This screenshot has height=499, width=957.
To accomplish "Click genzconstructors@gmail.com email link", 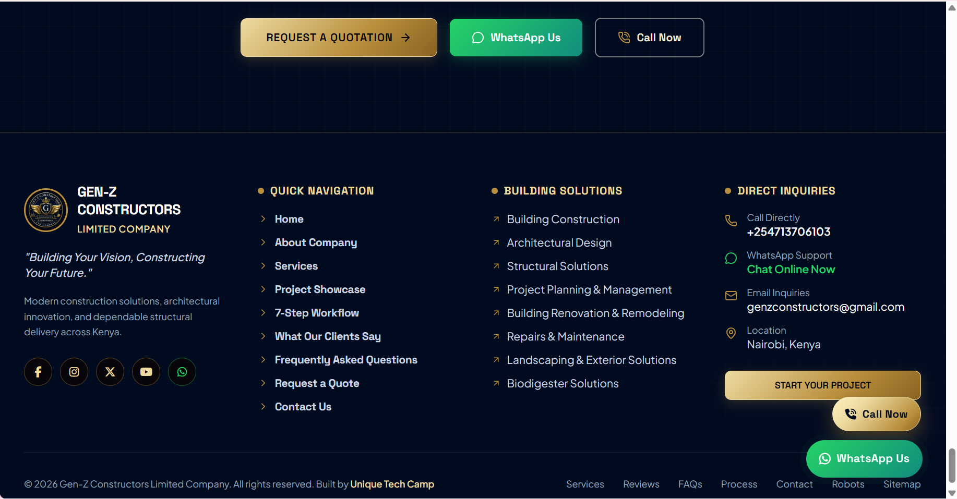I will click(826, 307).
